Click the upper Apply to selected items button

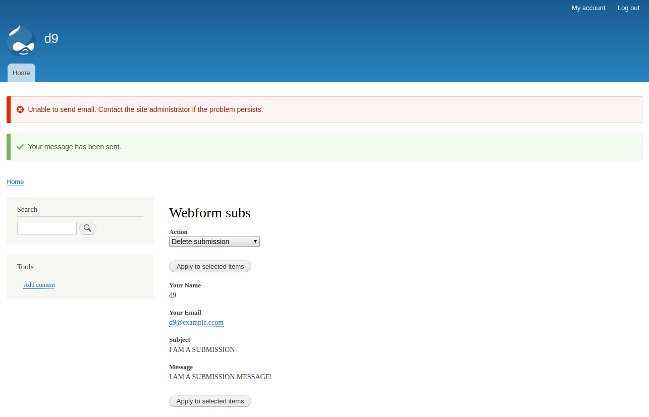point(210,266)
